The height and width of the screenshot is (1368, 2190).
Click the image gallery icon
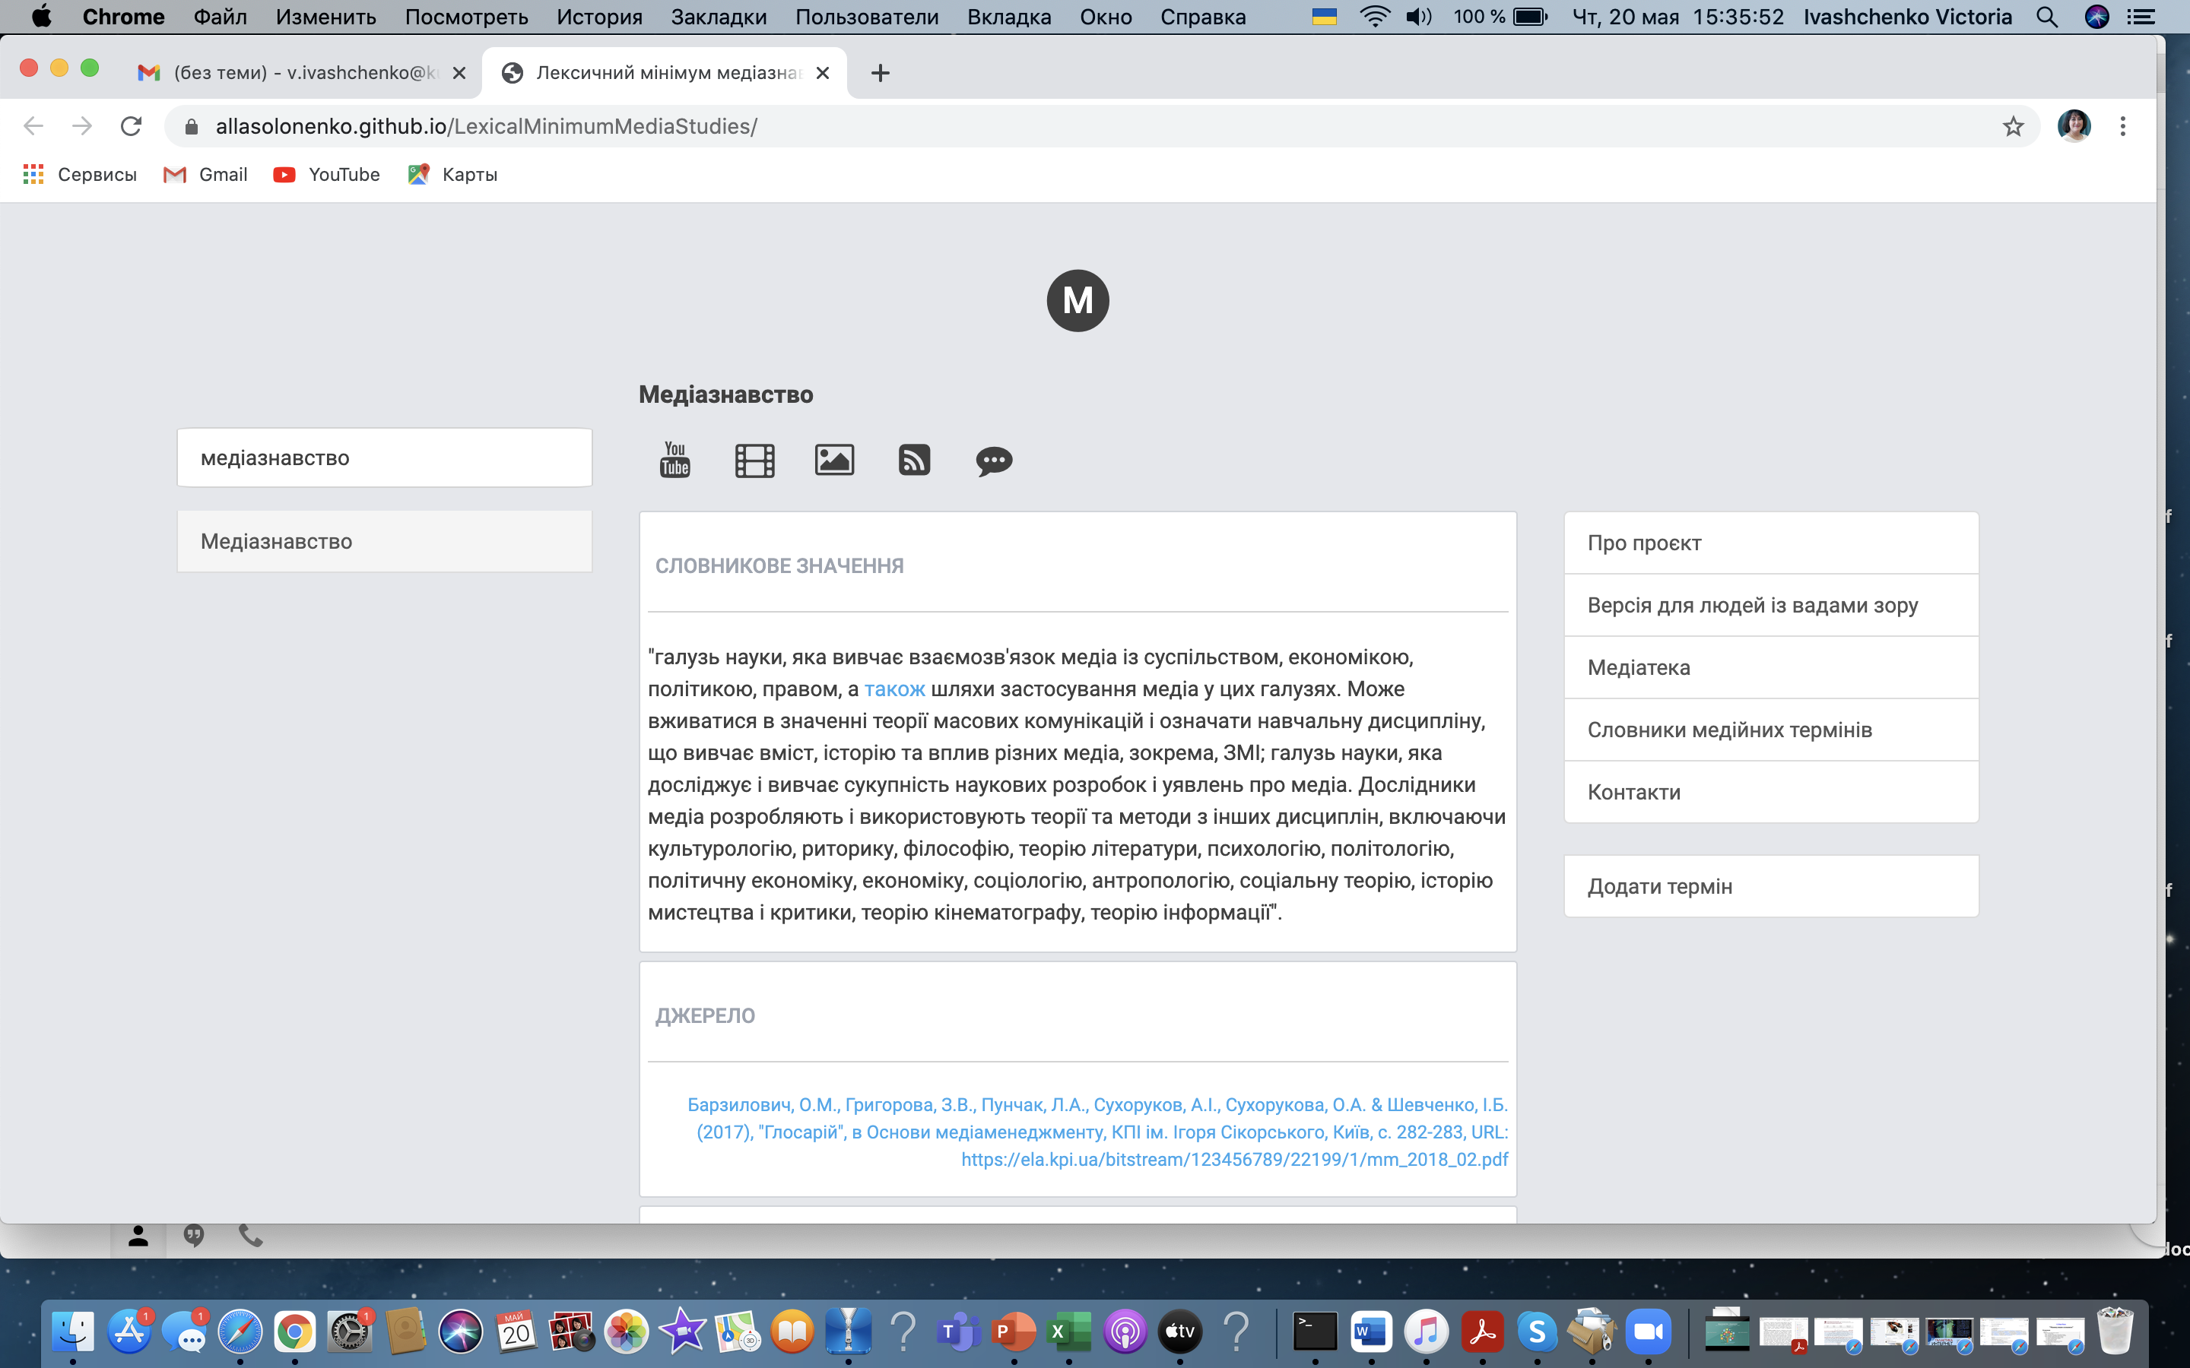[833, 460]
